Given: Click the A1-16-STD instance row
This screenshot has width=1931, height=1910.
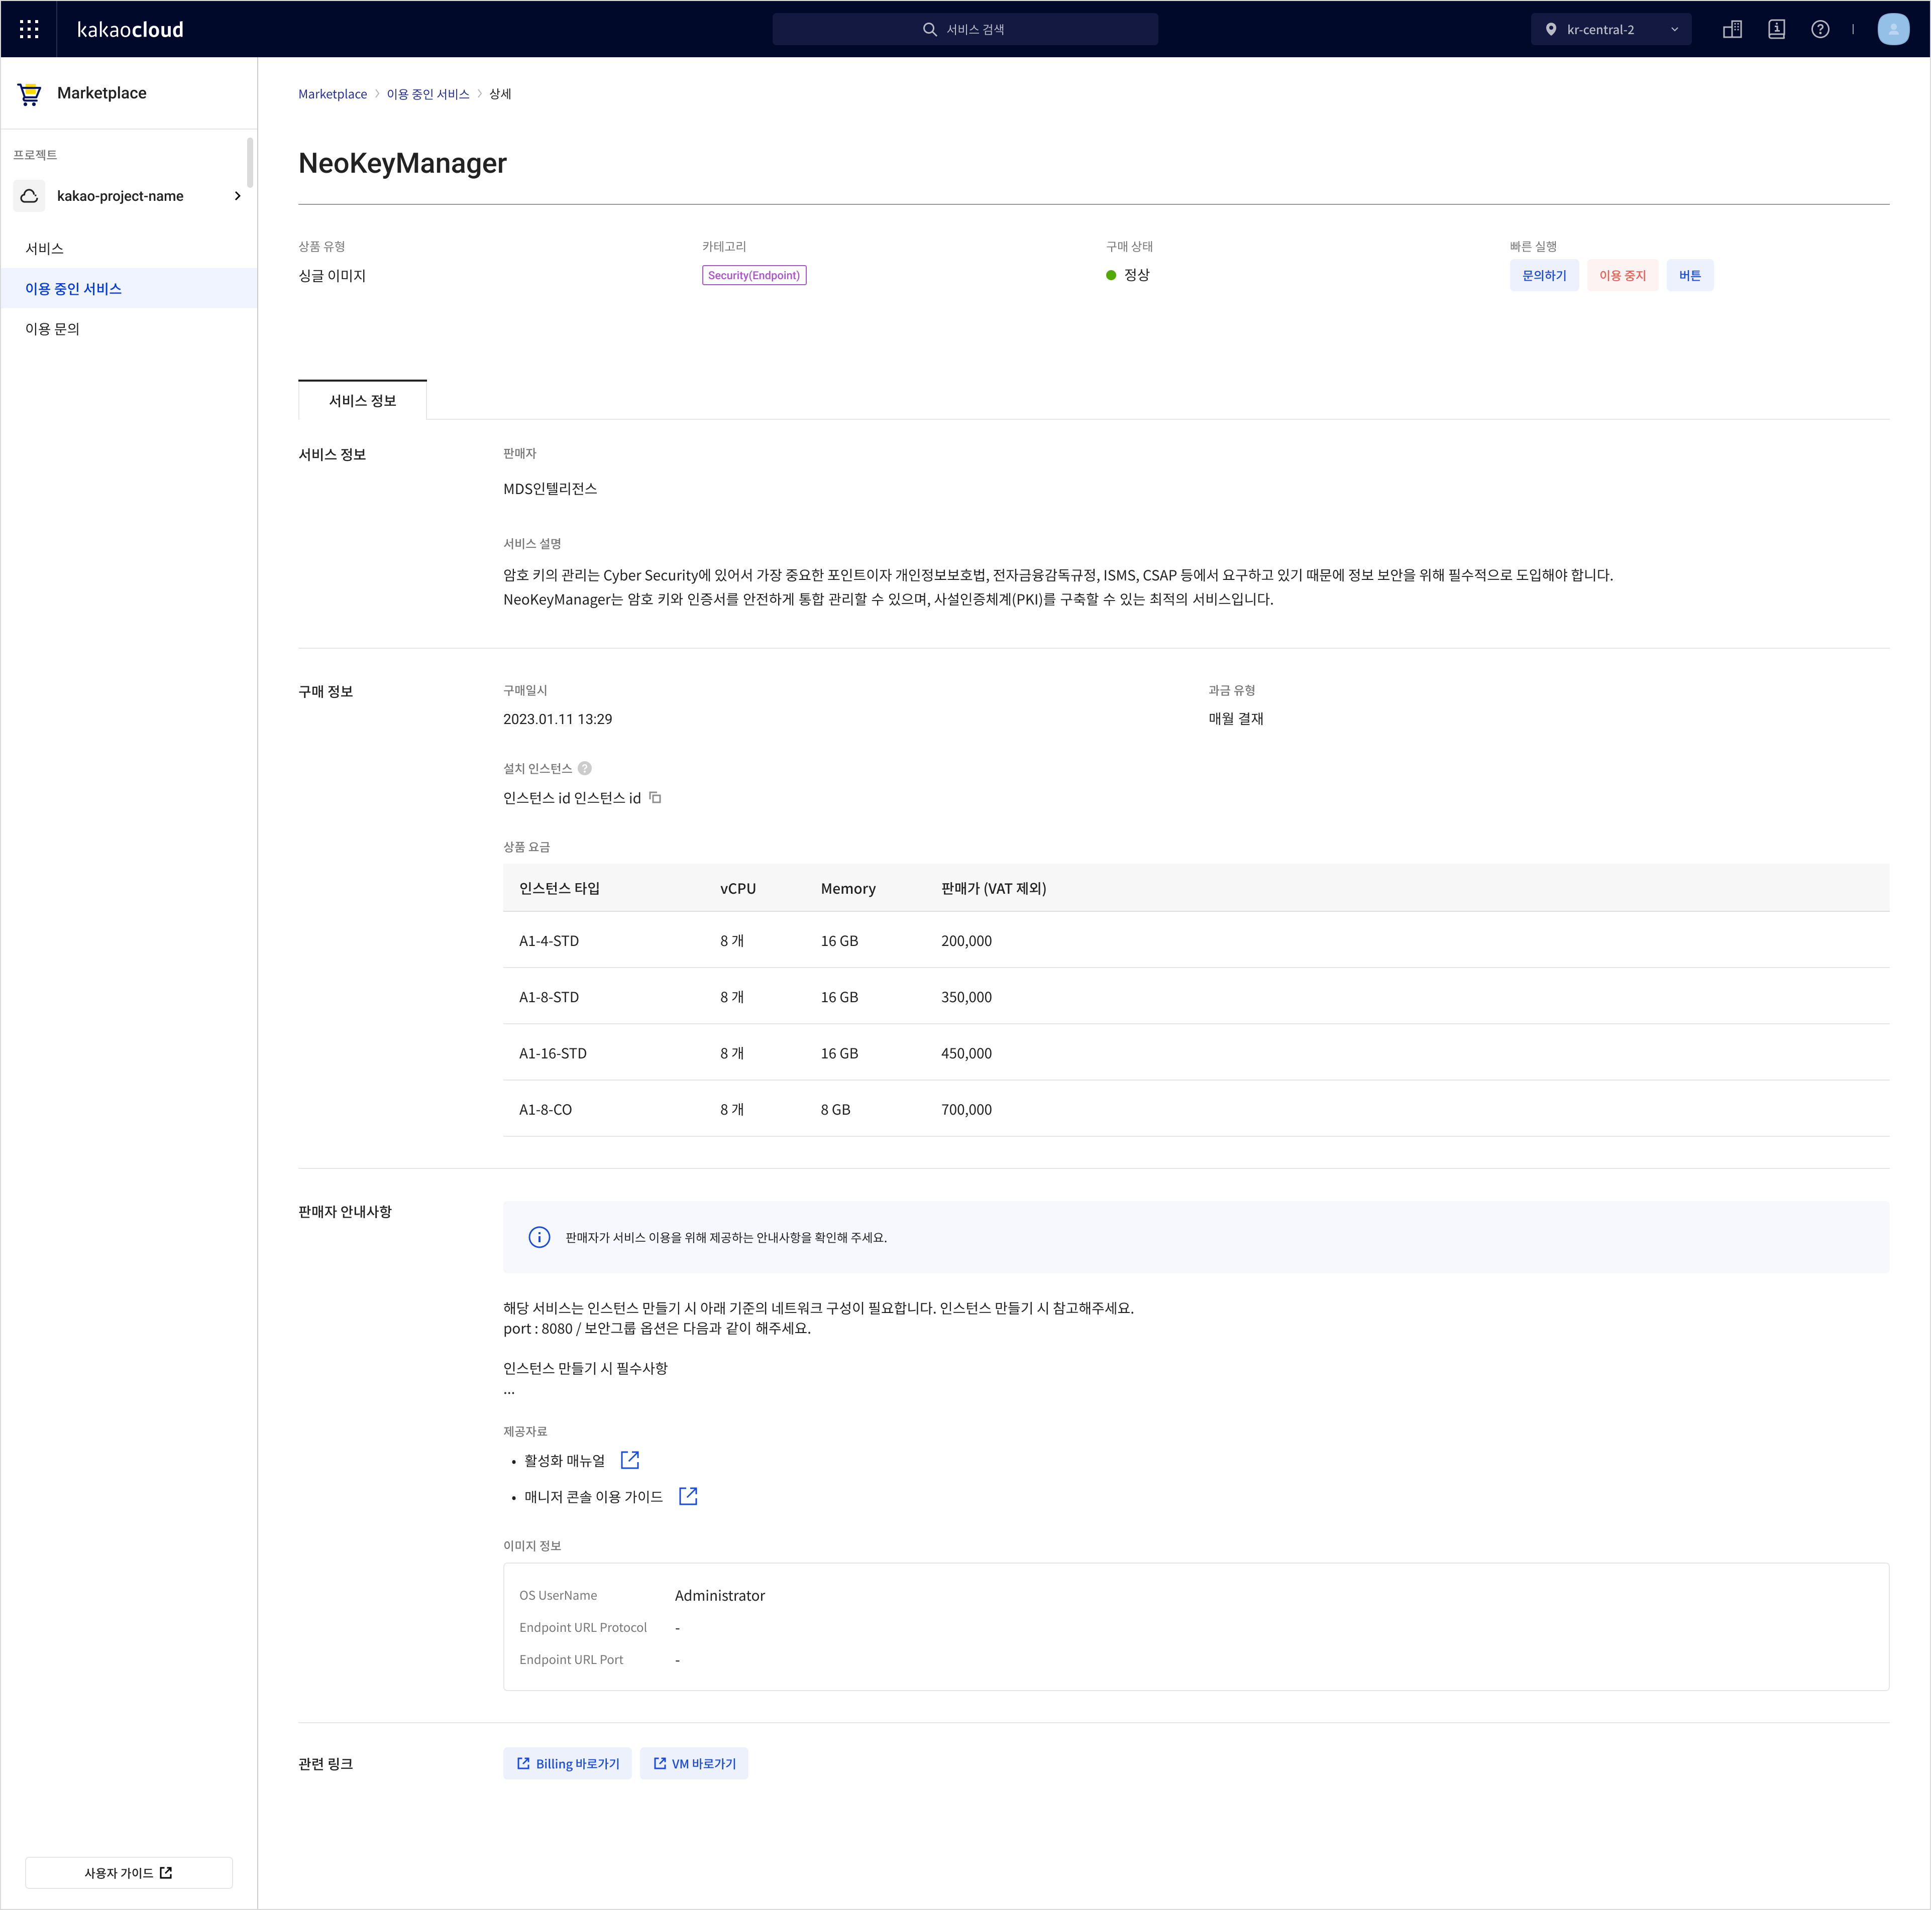Looking at the screenshot, I should [1196, 1052].
